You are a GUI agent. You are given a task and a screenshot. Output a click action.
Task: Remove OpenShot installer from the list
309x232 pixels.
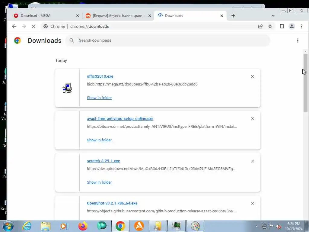click(x=253, y=203)
